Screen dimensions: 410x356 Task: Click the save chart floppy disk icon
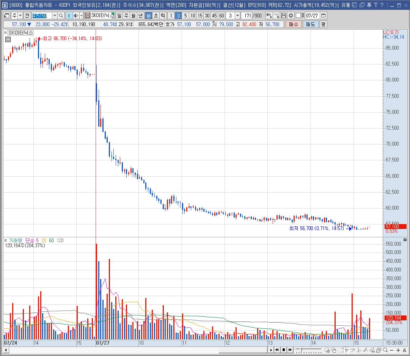coord(284,16)
